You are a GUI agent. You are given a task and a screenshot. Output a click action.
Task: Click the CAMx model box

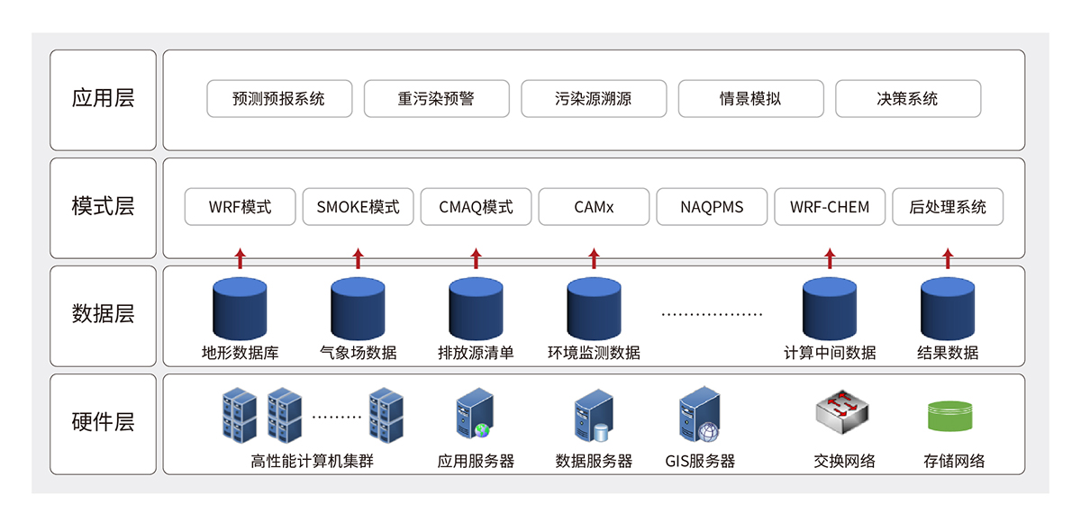[x=594, y=207]
